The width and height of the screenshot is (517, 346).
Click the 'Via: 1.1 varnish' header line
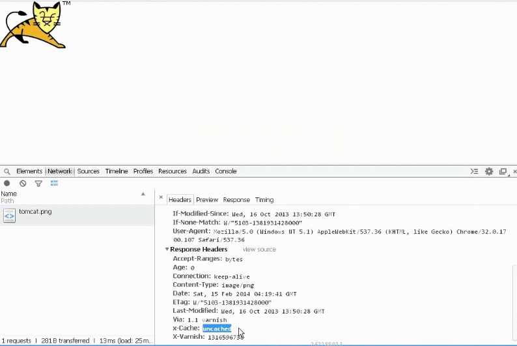(199, 320)
